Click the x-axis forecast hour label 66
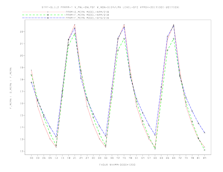This screenshot has width=223, height=172. pos(168,158)
